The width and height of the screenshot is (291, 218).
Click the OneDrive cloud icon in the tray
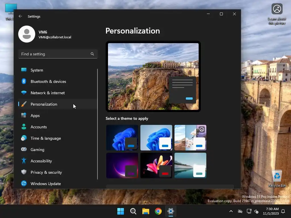coord(240,211)
